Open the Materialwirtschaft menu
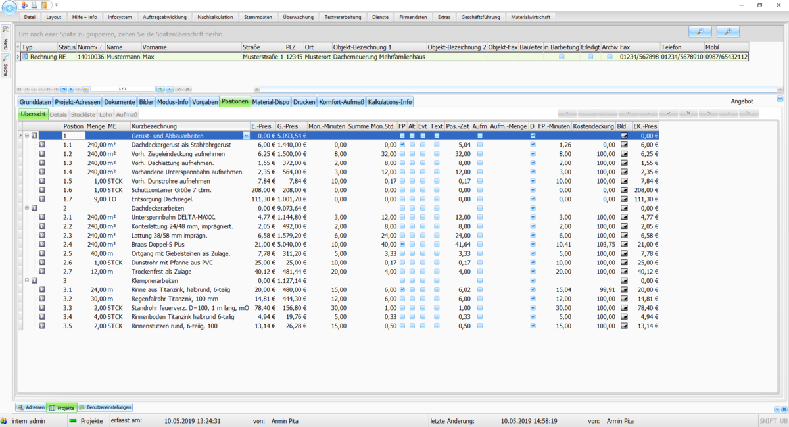 [531, 17]
